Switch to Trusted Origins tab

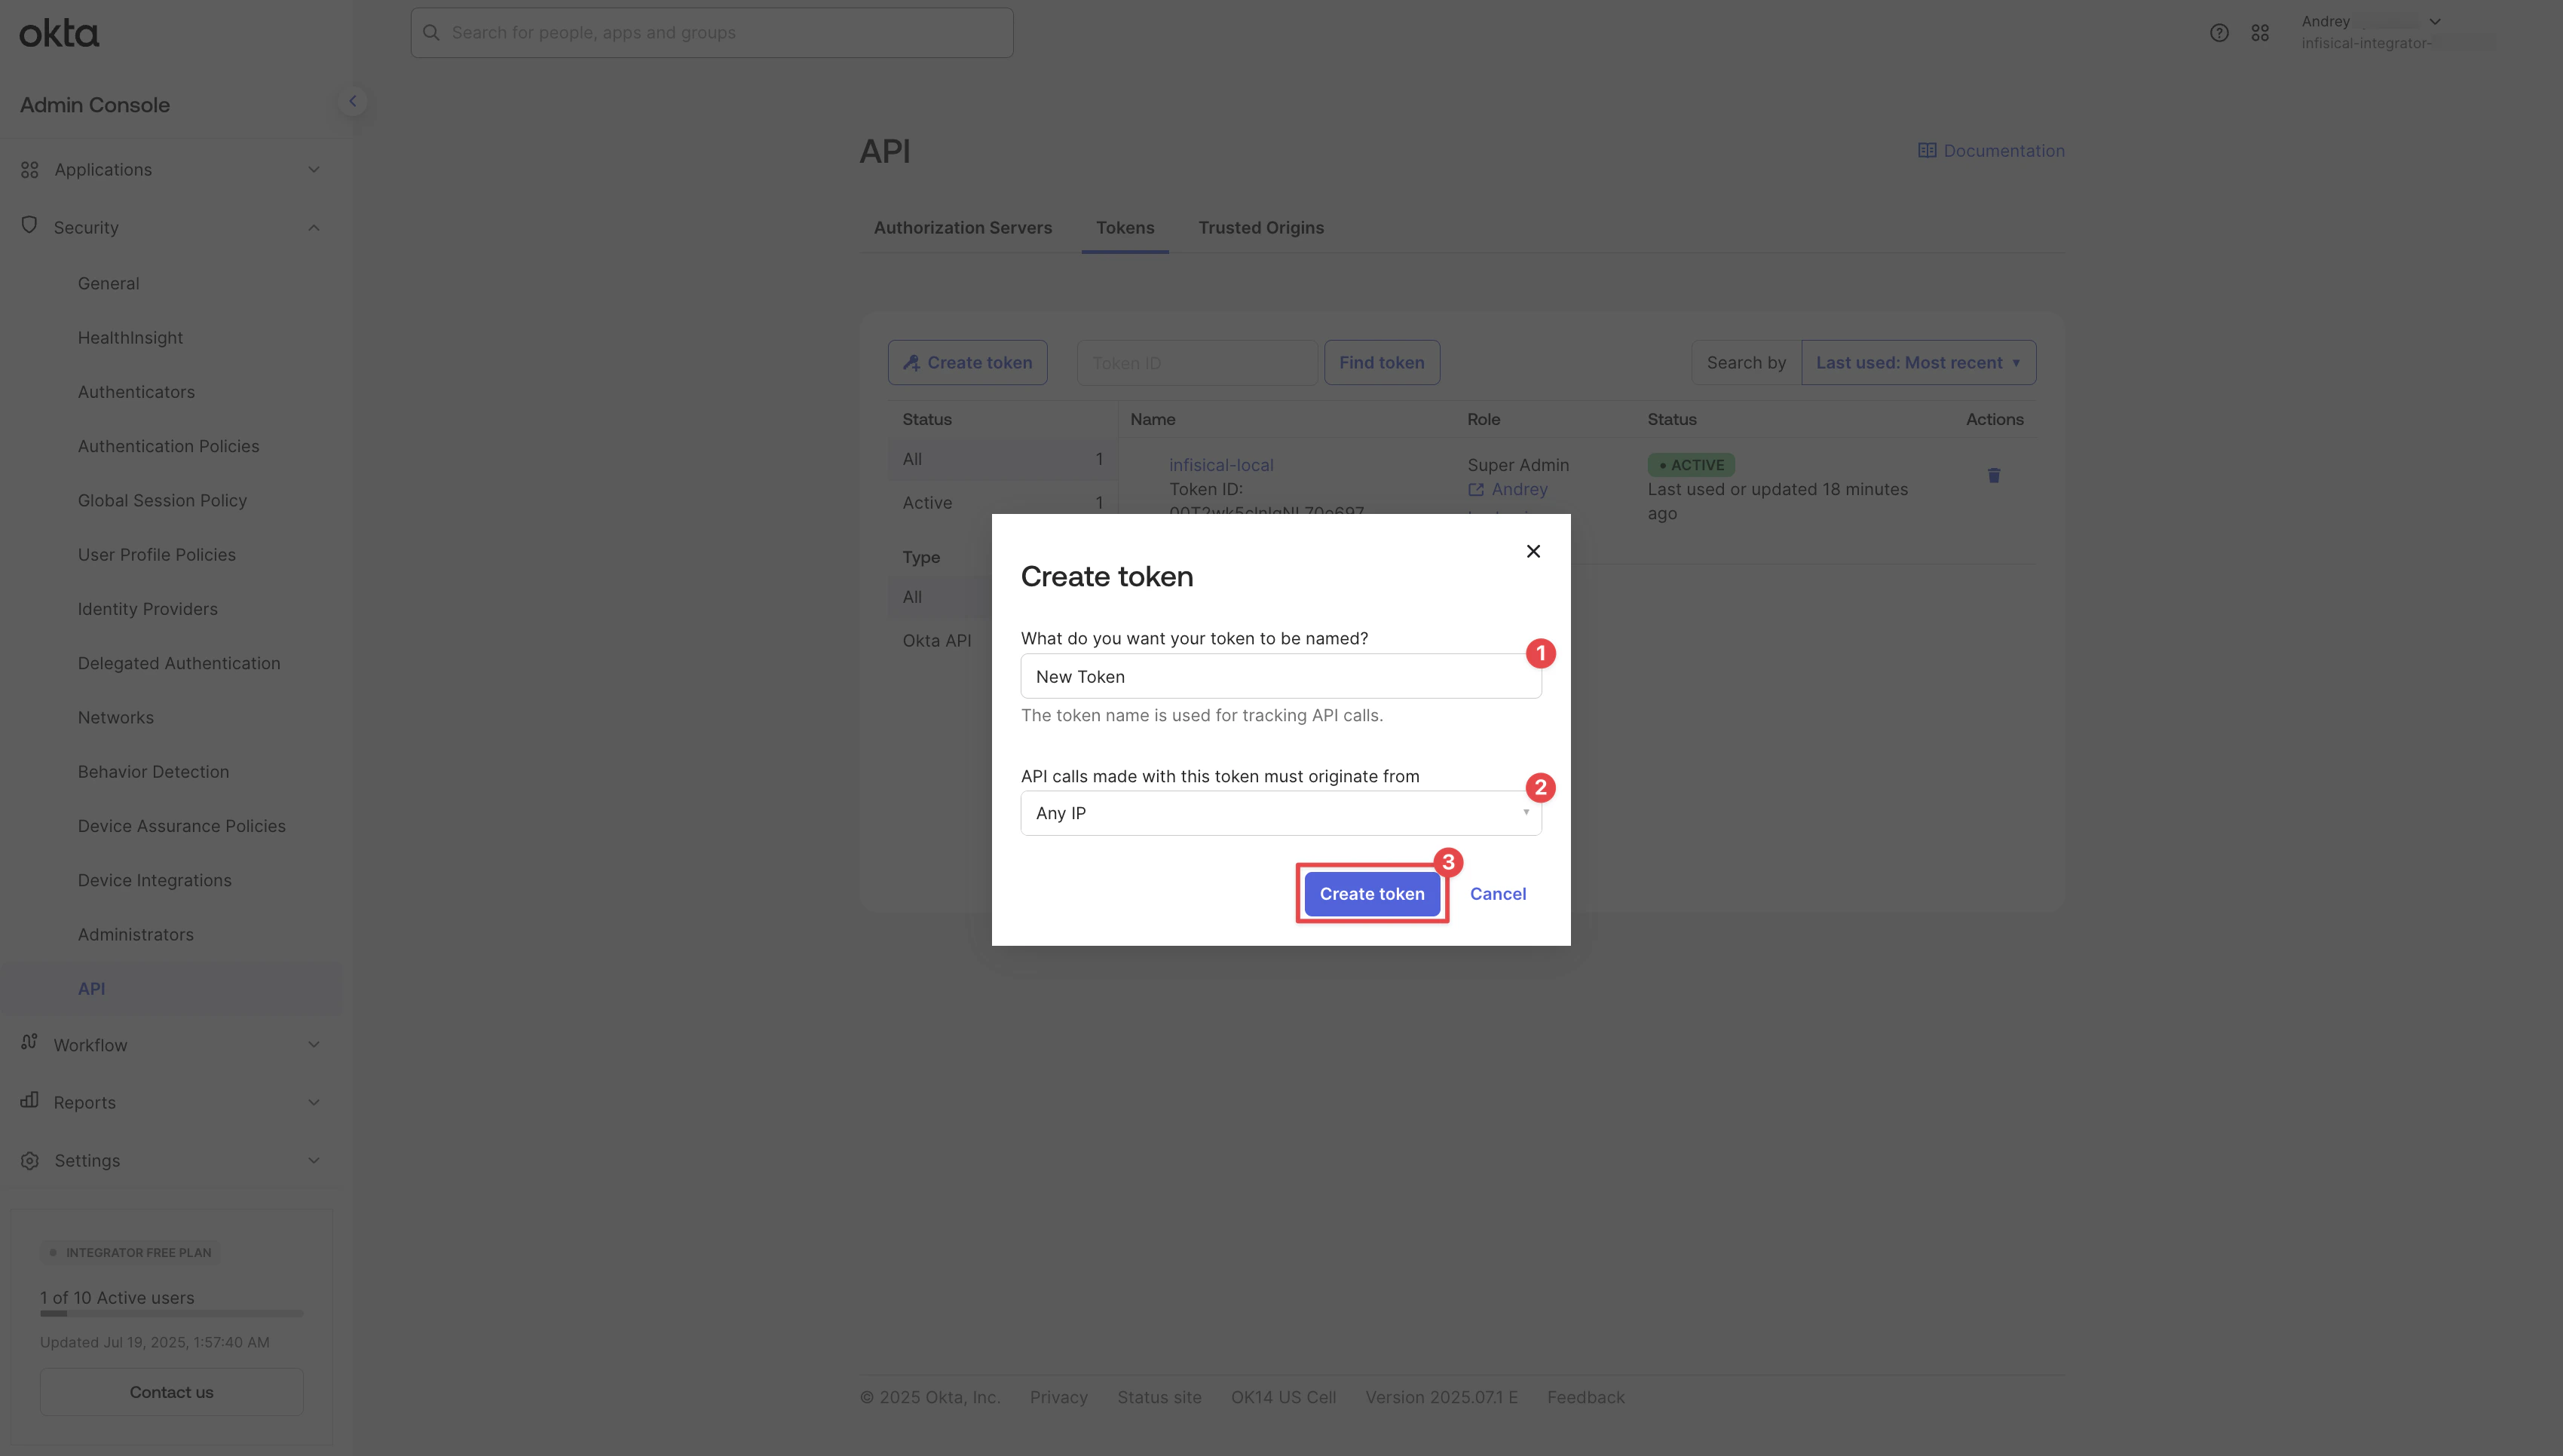point(1261,228)
